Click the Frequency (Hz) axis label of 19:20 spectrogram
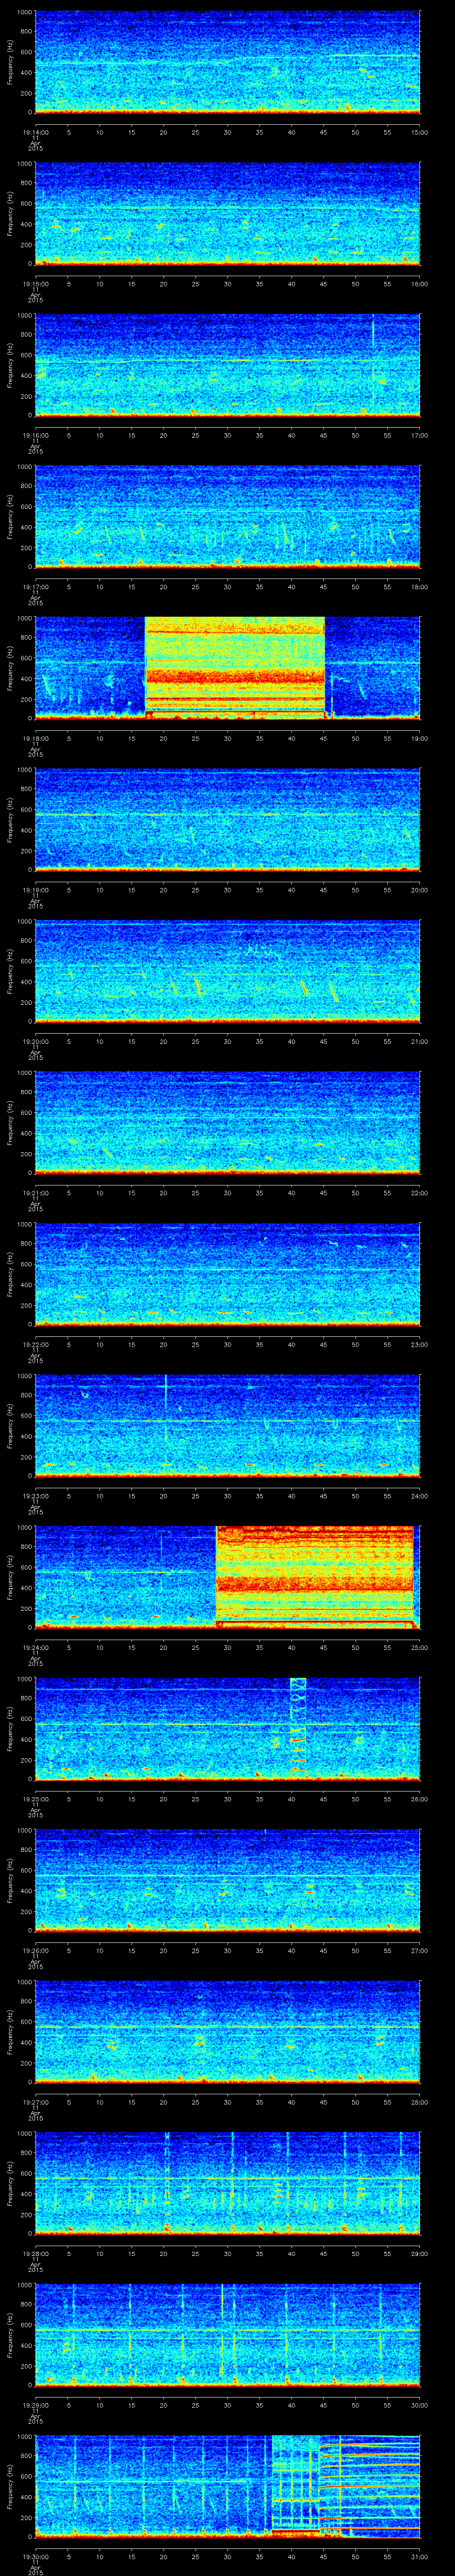This screenshot has height=2576, width=455. coord(10,970)
